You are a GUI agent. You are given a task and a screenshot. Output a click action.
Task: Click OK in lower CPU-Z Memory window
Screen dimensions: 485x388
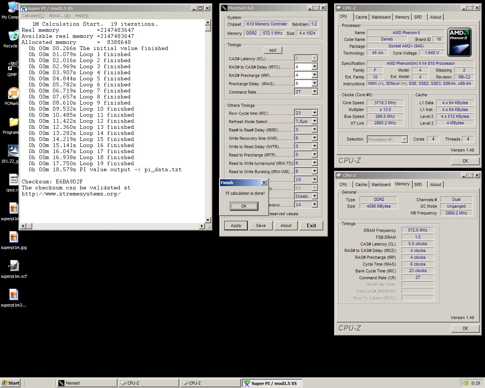tap(465, 329)
